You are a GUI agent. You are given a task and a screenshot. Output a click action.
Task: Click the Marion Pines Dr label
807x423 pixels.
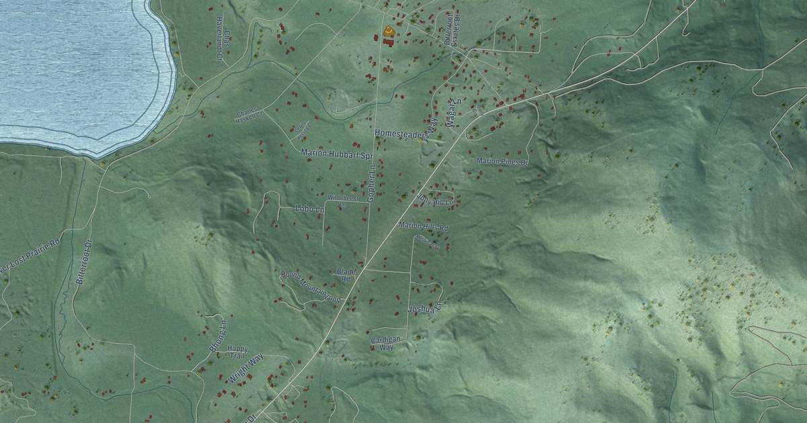502,161
